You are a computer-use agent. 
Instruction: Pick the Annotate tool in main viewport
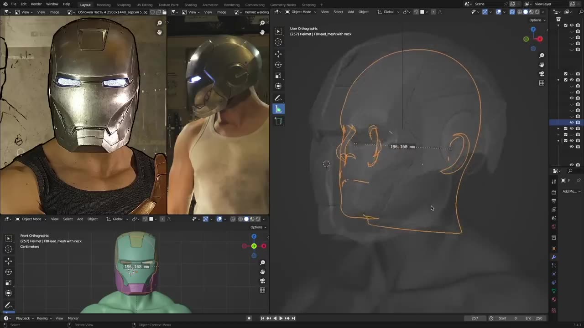278,98
